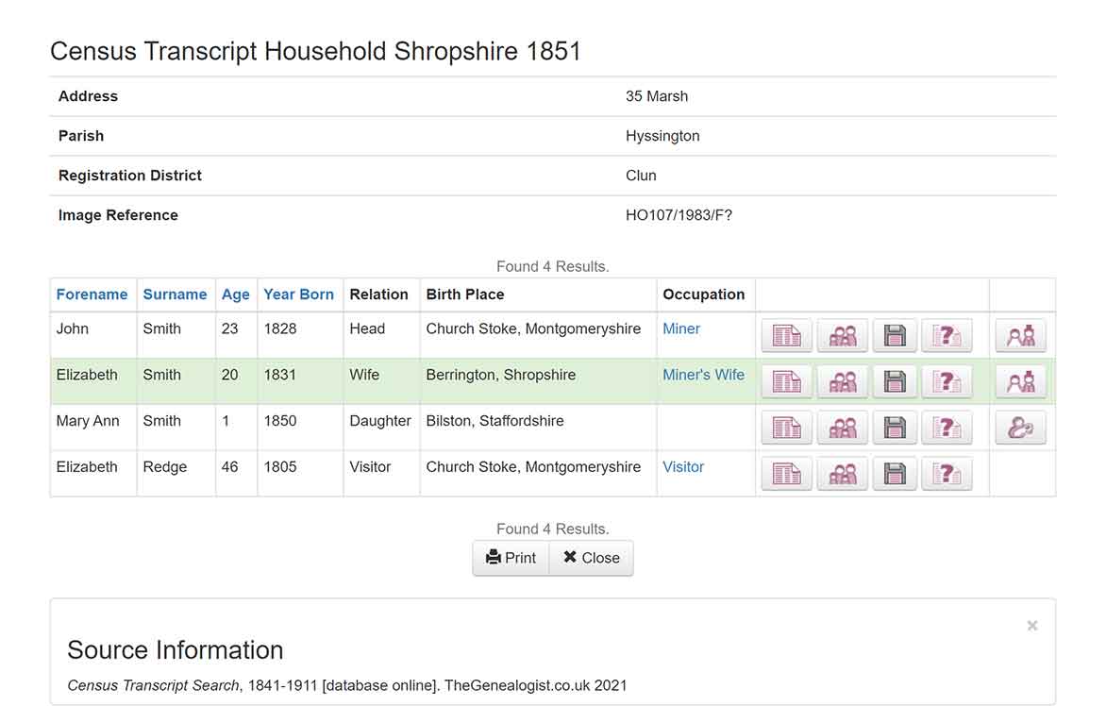The width and height of the screenshot is (1106, 706).
Task: Click the registration district Clun
Action: pyautogui.click(x=641, y=175)
